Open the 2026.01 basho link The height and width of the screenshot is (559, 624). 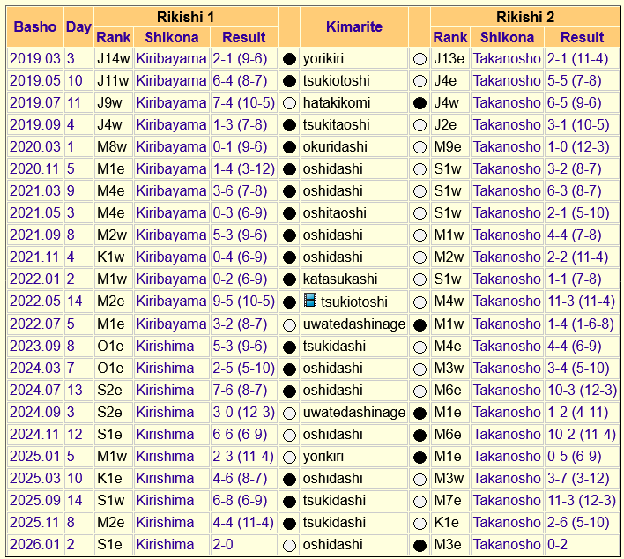(x=35, y=544)
